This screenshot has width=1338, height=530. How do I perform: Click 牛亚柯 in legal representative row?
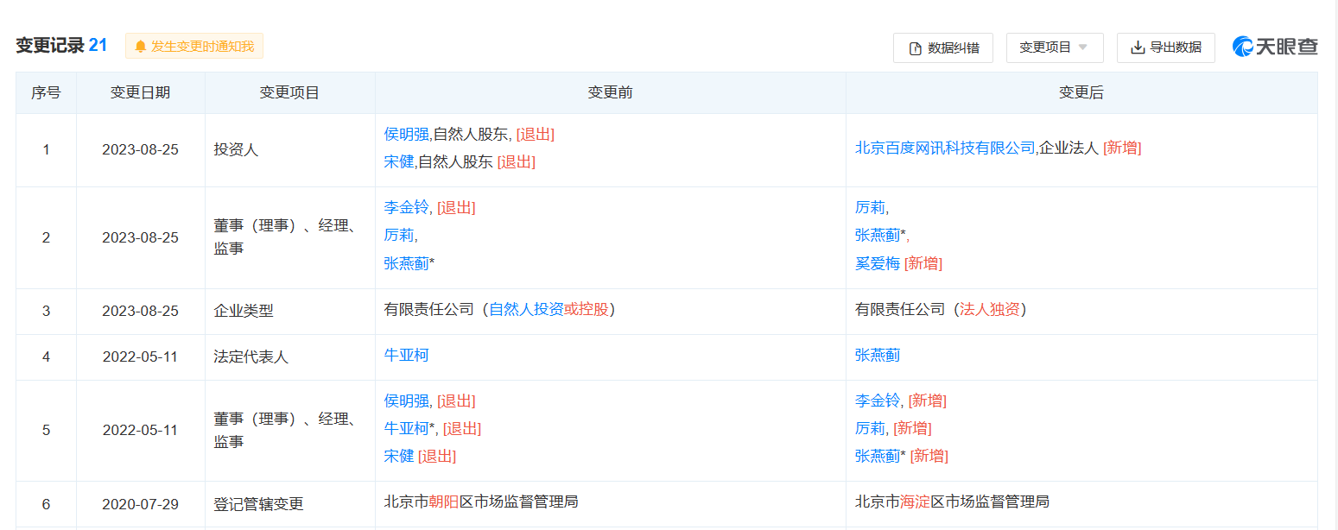(406, 355)
